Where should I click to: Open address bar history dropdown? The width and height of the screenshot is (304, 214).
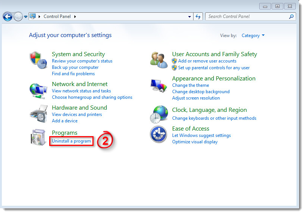click(189, 17)
